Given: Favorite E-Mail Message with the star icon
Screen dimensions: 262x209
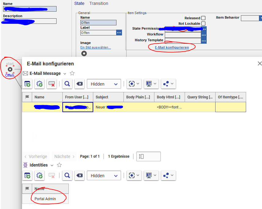Looking at the screenshot, I should (x=72, y=73).
